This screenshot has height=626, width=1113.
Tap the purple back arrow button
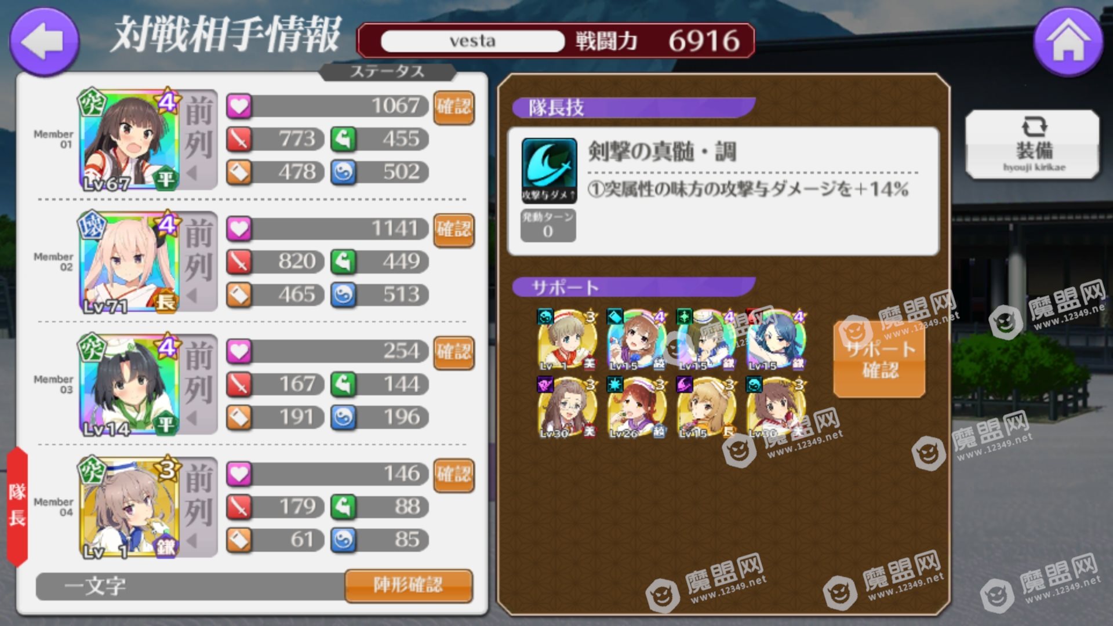44,41
